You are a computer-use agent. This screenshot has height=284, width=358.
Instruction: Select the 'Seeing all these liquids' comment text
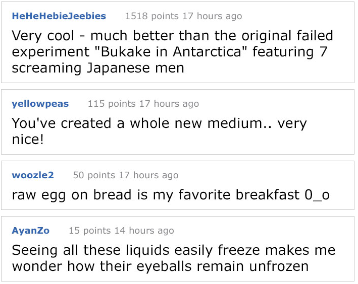pyautogui.click(x=174, y=258)
